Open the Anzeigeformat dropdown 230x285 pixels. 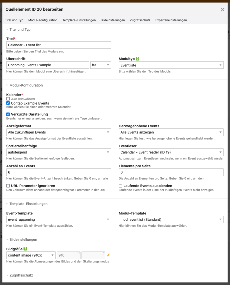pyautogui.click(x=59, y=132)
